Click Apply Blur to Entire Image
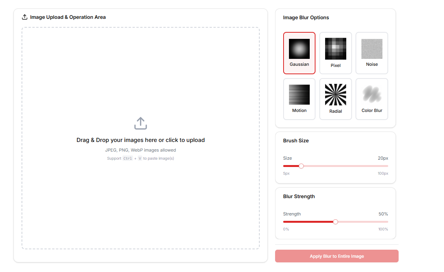Viewport: 444px width, 272px height. [336, 256]
